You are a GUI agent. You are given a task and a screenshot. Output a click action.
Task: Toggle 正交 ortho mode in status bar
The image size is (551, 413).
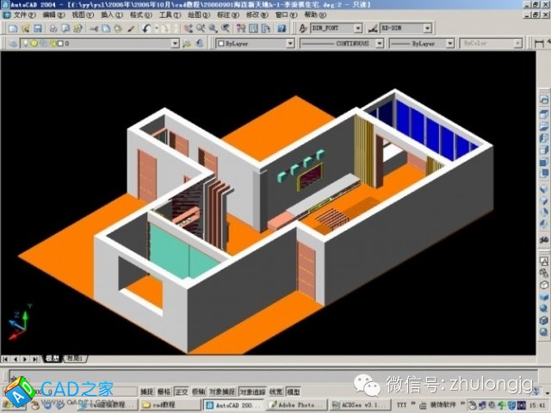[182, 391]
